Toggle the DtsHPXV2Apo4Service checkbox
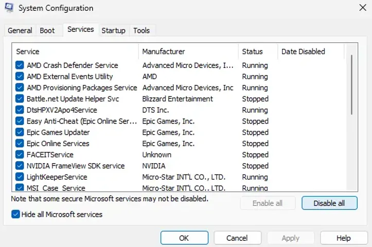 coord(20,110)
